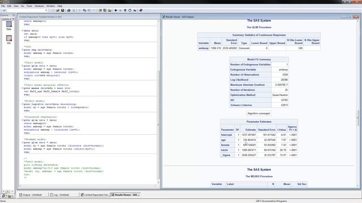Click the Print Preview toolbar icon

pos(74,10)
